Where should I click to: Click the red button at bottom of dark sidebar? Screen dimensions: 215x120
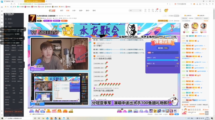click(x=9, y=112)
